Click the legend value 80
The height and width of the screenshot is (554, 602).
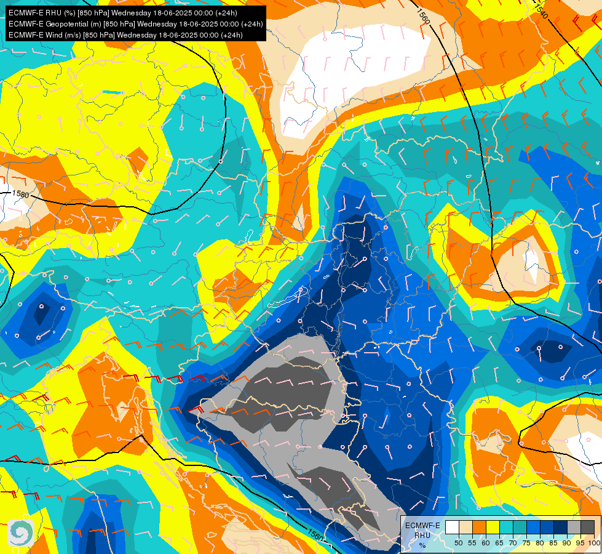(540, 543)
